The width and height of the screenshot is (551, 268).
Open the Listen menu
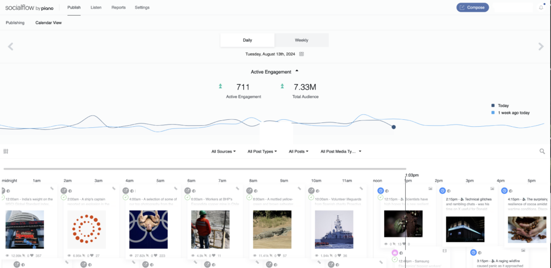pyautogui.click(x=96, y=8)
